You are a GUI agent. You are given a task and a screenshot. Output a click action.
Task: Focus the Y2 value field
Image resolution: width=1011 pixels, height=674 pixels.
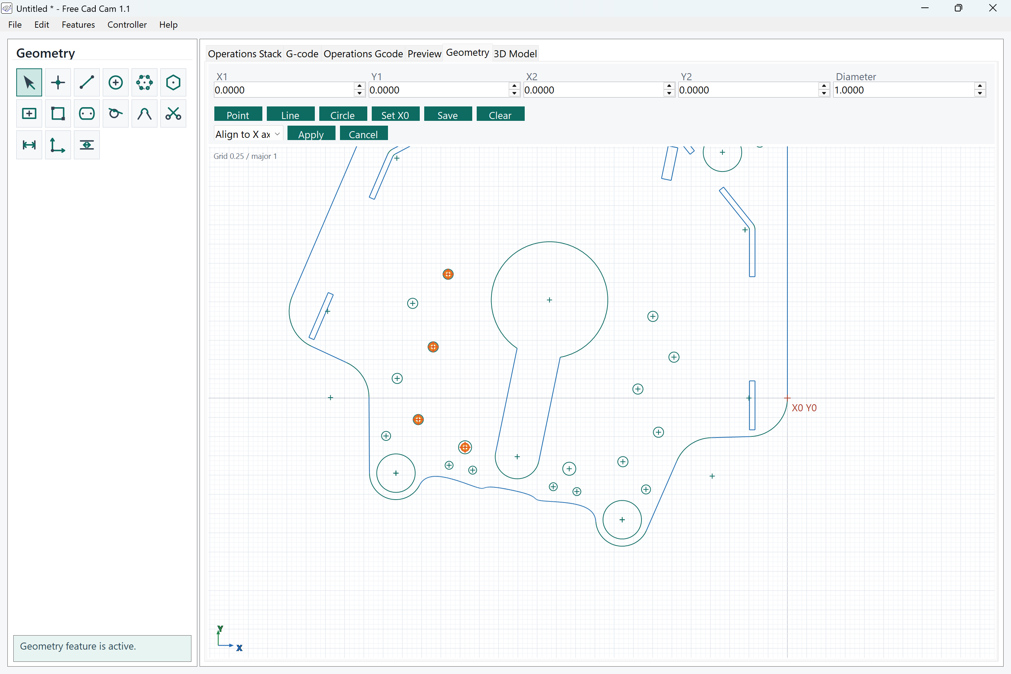pos(748,90)
